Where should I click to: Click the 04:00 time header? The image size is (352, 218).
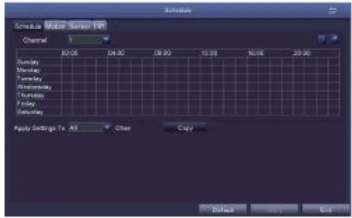pyautogui.click(x=116, y=53)
